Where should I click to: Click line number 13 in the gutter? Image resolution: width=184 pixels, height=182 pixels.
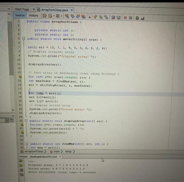[19, 72]
